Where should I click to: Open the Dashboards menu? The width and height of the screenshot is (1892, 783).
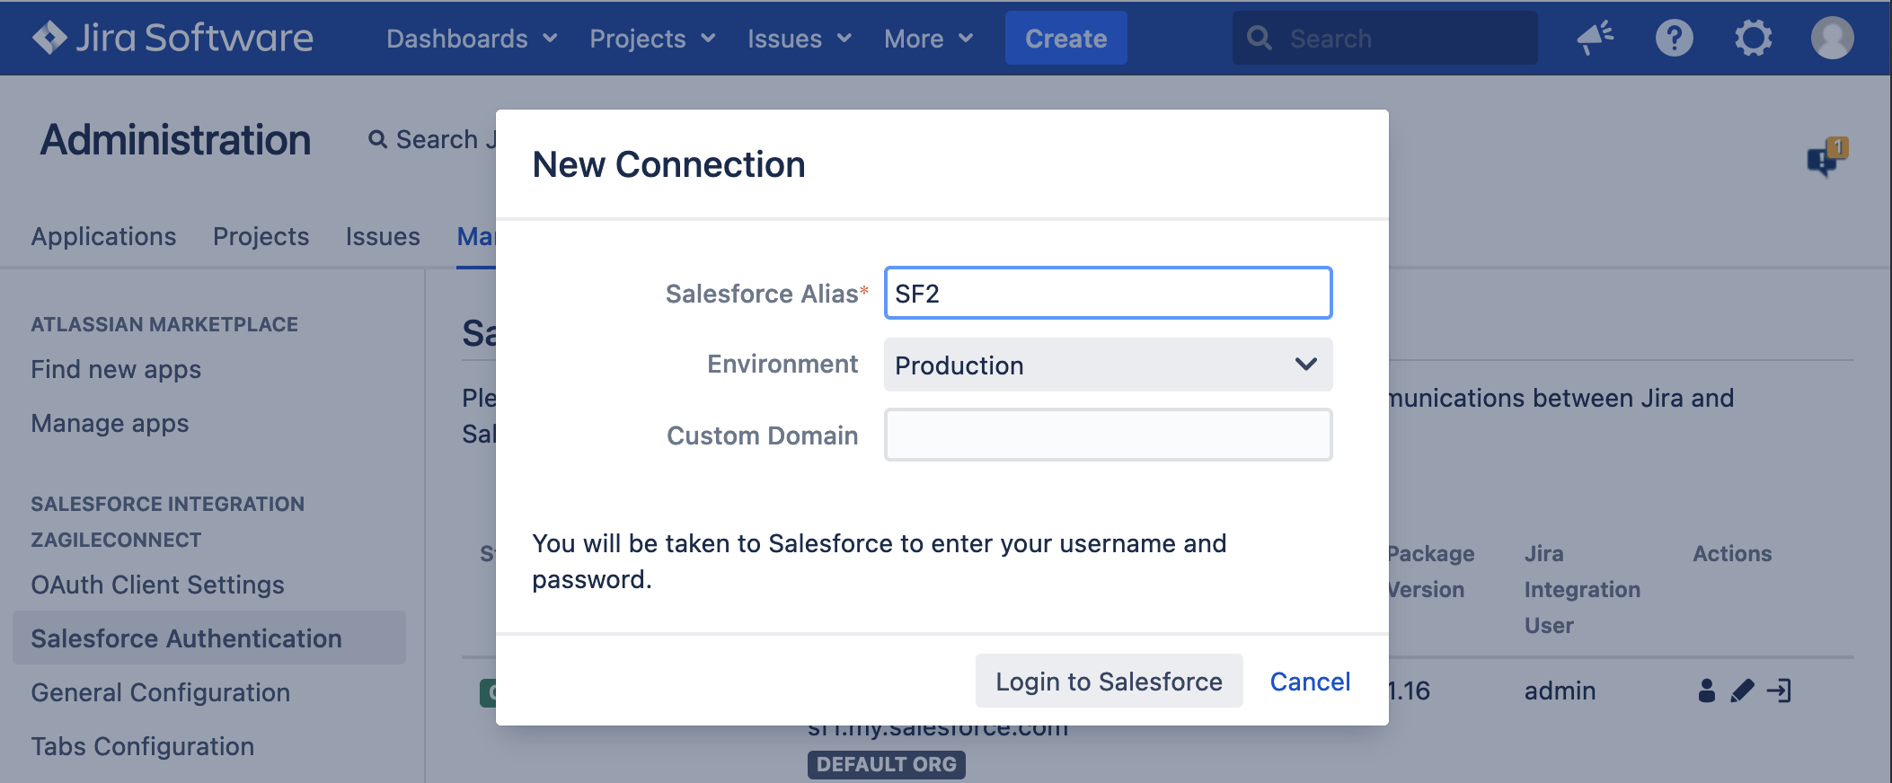[x=472, y=39]
